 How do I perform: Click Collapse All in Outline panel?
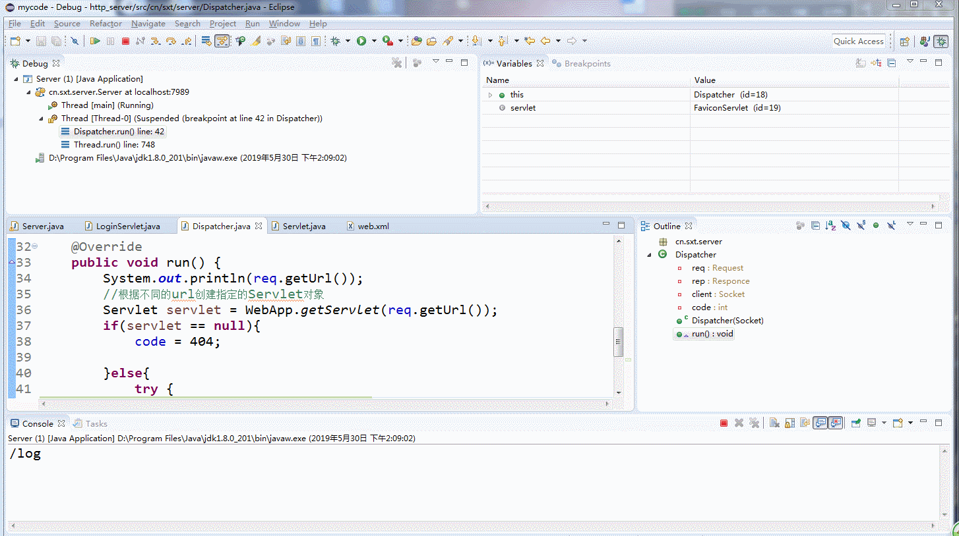pyautogui.click(x=815, y=225)
